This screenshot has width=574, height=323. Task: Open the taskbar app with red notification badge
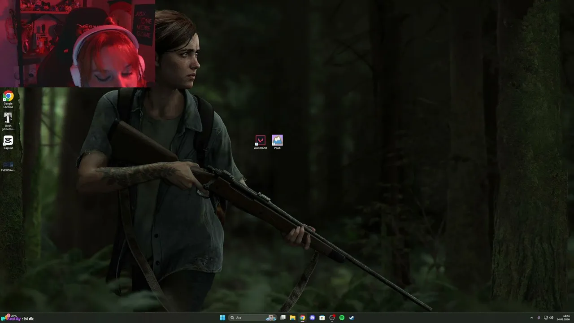point(332,318)
